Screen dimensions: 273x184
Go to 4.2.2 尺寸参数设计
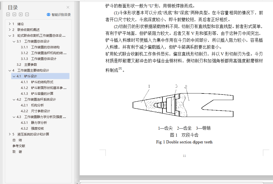coord(35,111)
